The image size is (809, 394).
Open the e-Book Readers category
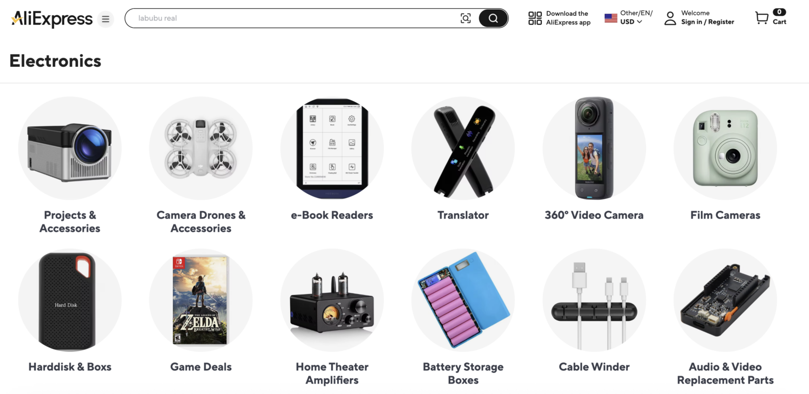332,149
